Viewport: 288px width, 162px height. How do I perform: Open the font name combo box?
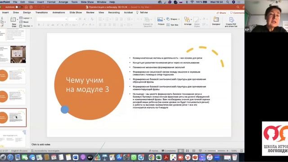coord(52,19)
